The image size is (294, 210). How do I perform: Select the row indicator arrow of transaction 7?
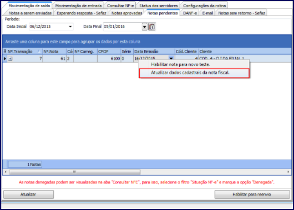[x=5, y=59]
